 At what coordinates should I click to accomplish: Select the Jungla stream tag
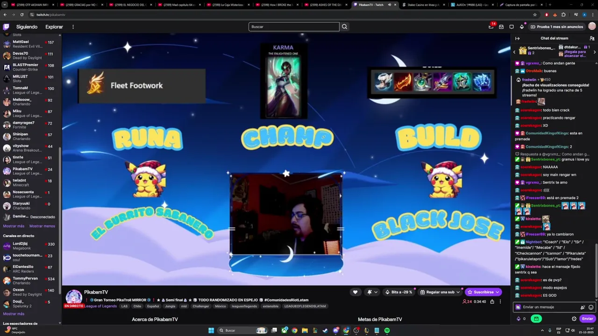click(x=170, y=306)
